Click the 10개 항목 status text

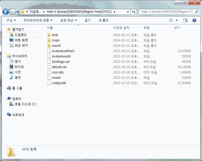(x=29, y=149)
